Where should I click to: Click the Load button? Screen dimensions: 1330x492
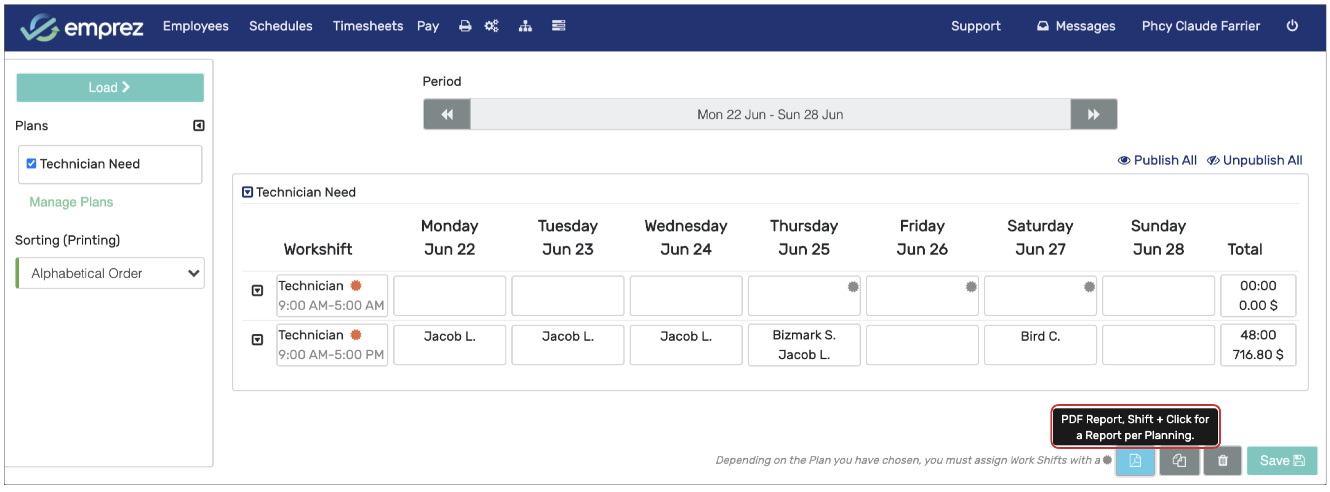(x=110, y=87)
